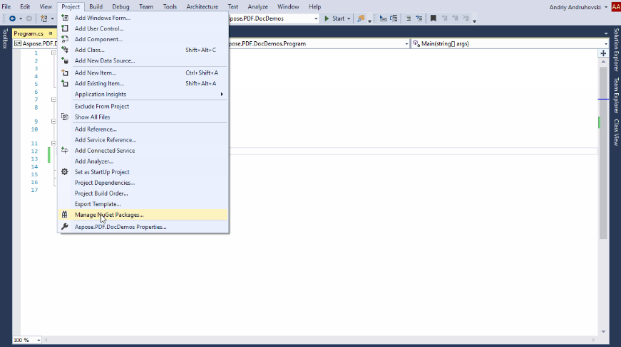Click the Add Class icon

click(65, 50)
